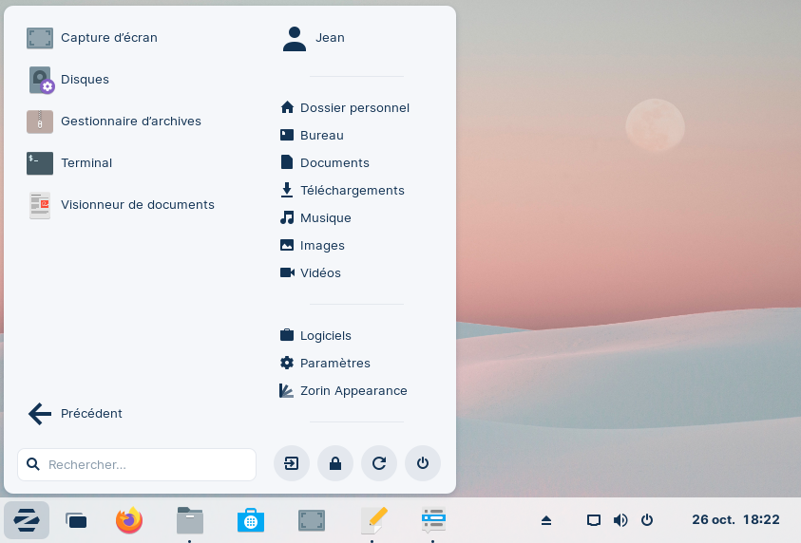The width and height of the screenshot is (801, 543).
Task: Open the Files manager in taskbar
Action: click(190, 520)
